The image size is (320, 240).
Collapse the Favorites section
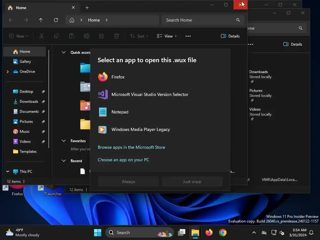click(64, 141)
